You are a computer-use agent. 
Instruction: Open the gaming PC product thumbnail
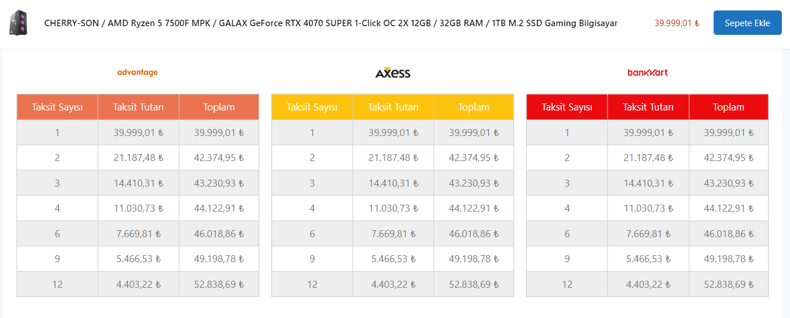[x=20, y=23]
